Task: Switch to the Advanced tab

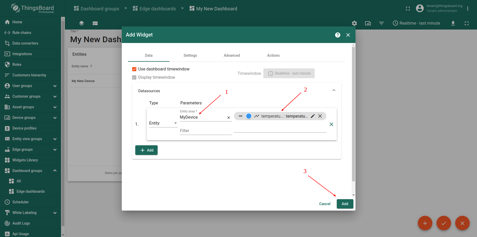Action: [232, 55]
